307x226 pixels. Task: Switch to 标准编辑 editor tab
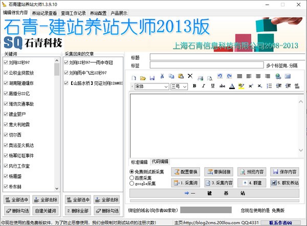[139, 162]
